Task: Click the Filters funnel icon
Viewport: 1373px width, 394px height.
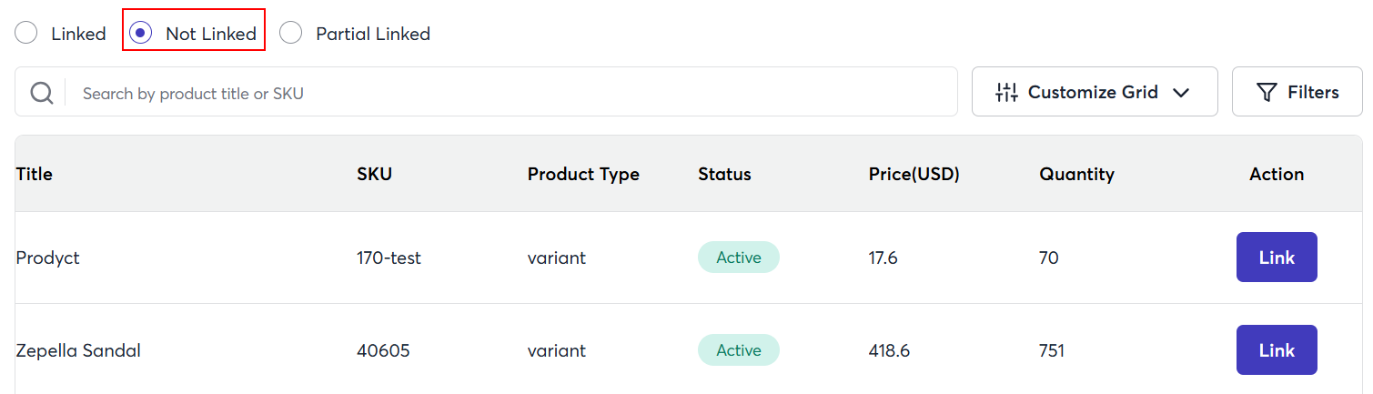Action: click(x=1267, y=92)
